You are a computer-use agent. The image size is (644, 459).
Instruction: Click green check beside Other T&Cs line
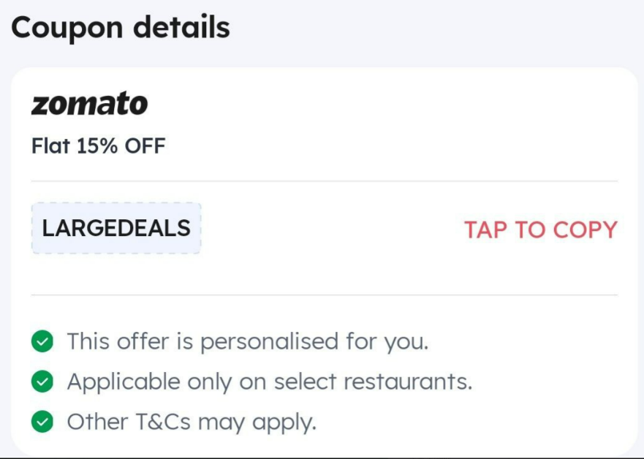pyautogui.click(x=42, y=422)
